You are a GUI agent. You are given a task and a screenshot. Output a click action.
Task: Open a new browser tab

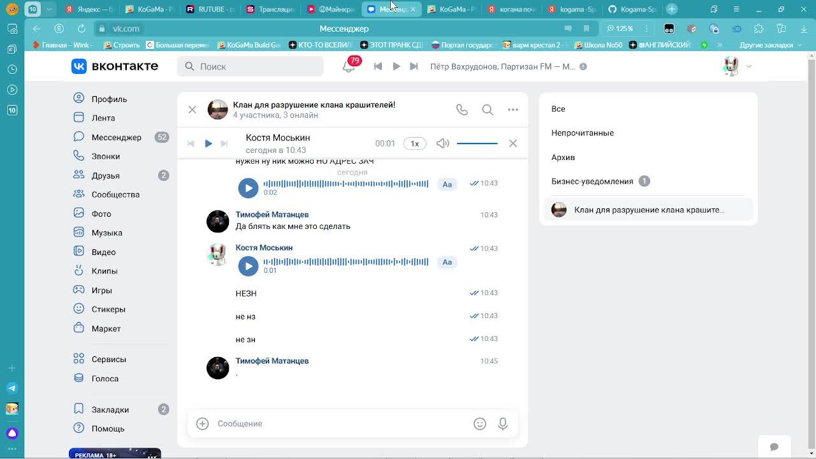[x=672, y=9]
